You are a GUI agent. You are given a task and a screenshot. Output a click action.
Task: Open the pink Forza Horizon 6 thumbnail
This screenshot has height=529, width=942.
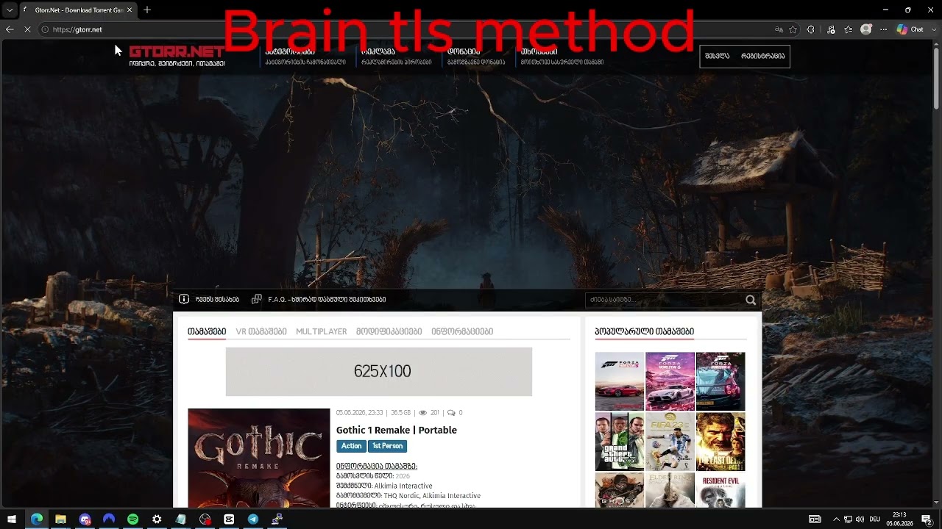tap(670, 381)
